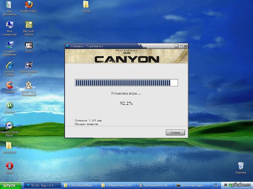Screen dimensions: 253x189
Task: Click the 'Установка игры ...' status text
Action: pos(126,93)
